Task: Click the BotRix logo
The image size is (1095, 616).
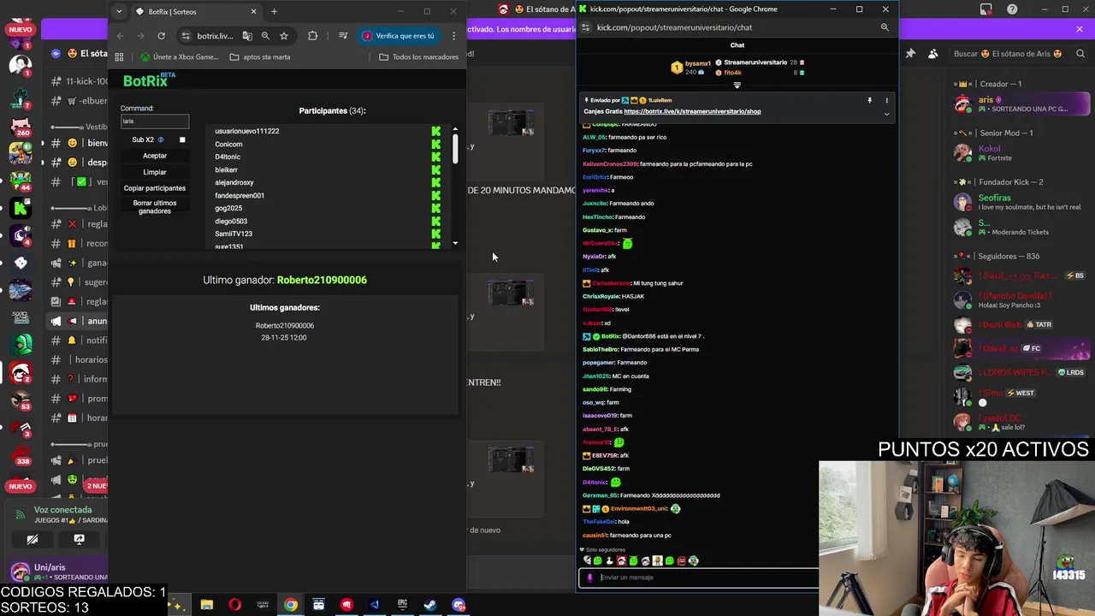Action: (149, 80)
